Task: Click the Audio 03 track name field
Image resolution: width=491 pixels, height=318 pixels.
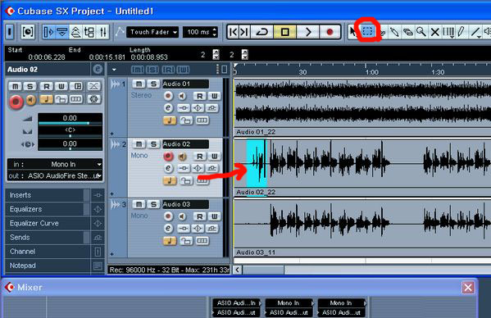Action: coord(185,204)
